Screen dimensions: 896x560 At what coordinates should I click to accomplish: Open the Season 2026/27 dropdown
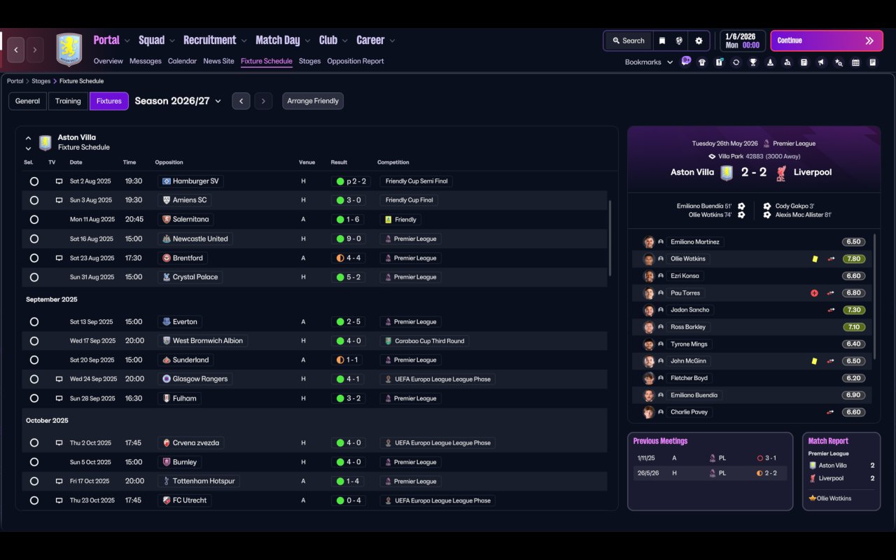(x=178, y=101)
